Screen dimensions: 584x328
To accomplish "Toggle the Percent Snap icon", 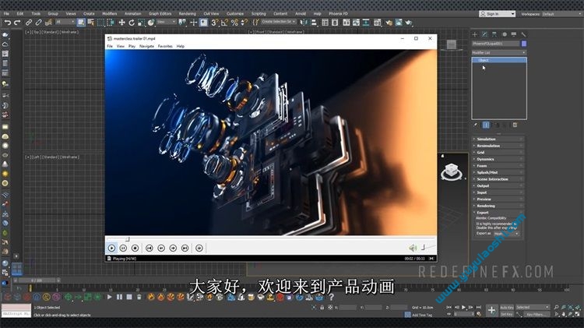I will pyautogui.click(x=234, y=23).
